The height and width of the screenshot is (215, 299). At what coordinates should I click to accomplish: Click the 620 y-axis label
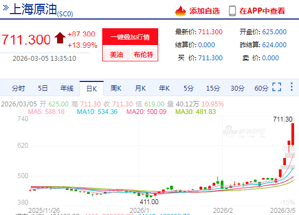point(23,146)
